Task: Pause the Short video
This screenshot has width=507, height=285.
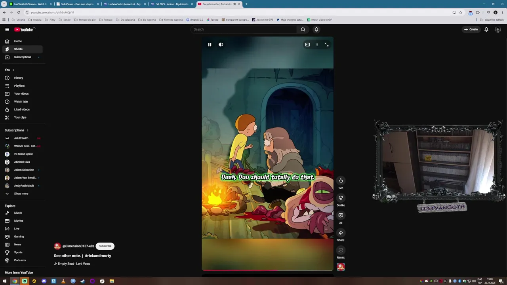Action: (210, 45)
